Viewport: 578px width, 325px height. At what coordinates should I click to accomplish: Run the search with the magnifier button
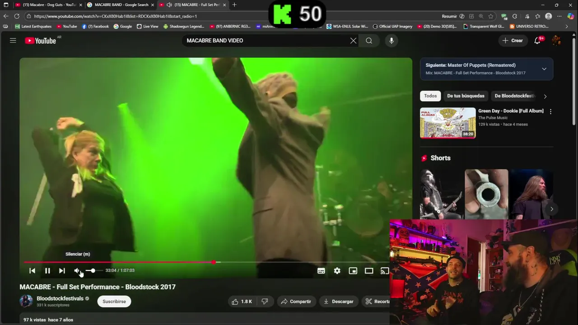[x=369, y=41]
